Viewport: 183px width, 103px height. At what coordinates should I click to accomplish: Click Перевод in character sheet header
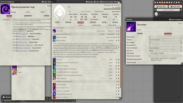(x=89, y=2)
